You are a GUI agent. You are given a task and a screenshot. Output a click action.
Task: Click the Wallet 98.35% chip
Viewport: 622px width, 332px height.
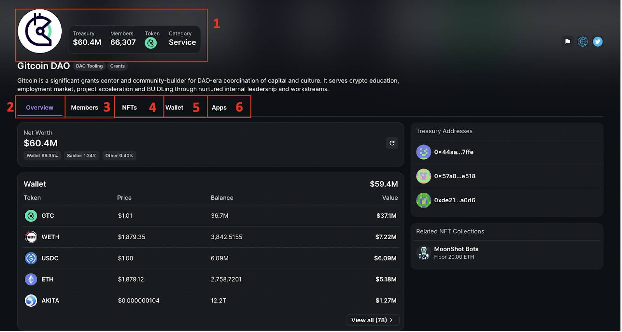point(42,156)
